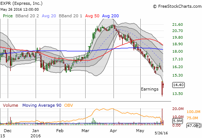
Task: Click the 100.0M OBV axis label
Action: pos(193,112)
